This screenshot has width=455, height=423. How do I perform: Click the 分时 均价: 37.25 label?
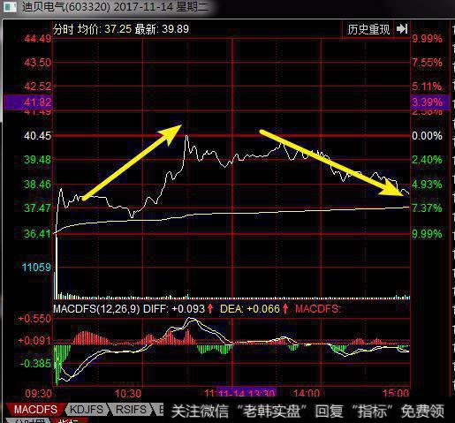92,29
